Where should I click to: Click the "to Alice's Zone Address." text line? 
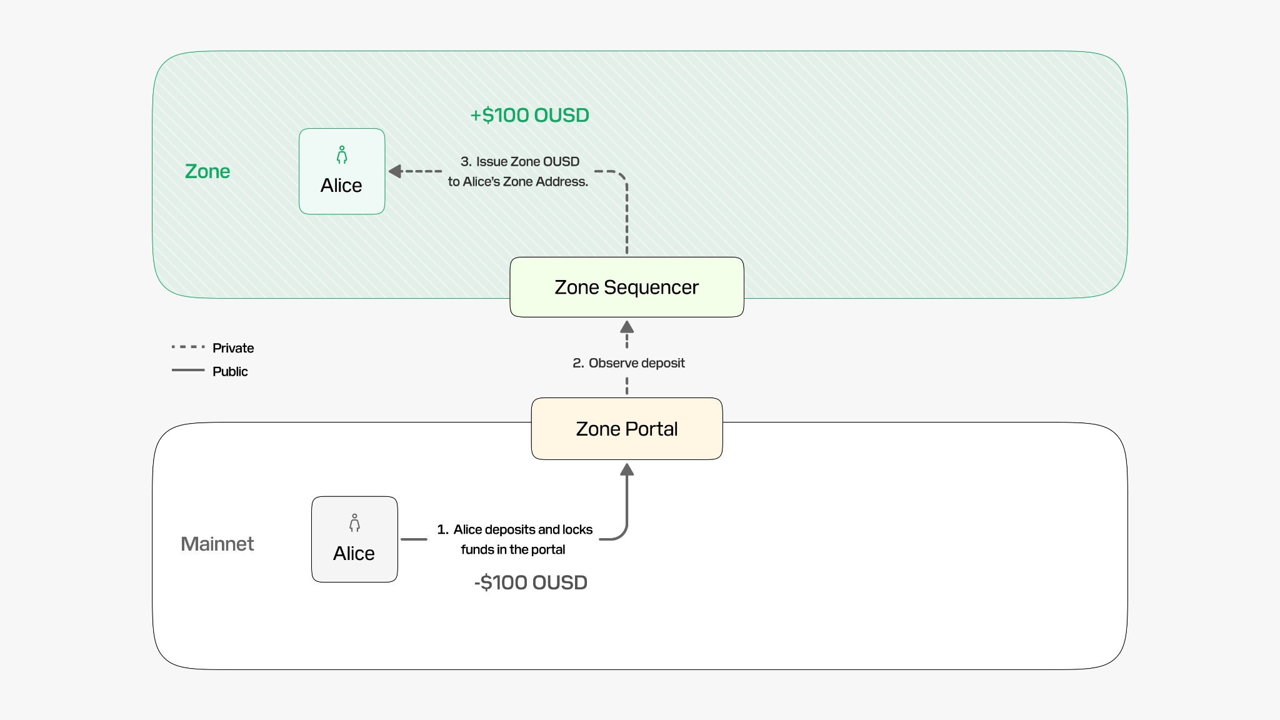(x=518, y=181)
